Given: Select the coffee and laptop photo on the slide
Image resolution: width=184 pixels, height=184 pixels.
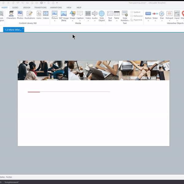Looking at the screenshot, I should [94, 71].
